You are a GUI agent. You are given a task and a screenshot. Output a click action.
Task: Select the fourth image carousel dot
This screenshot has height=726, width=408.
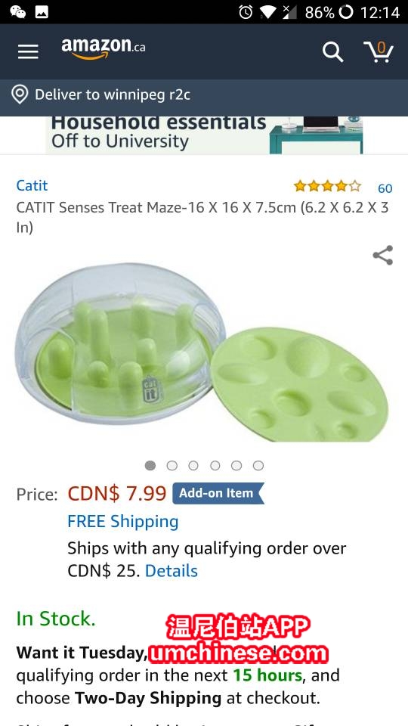(x=215, y=465)
